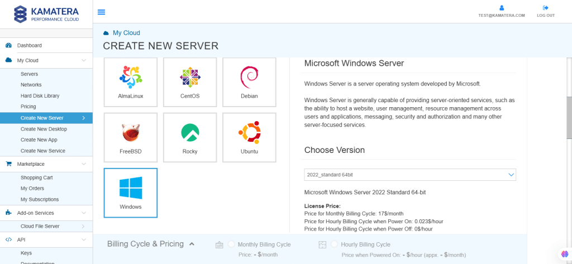Select the AlmaLinux operating system icon
572x264 pixels.
(x=131, y=77)
